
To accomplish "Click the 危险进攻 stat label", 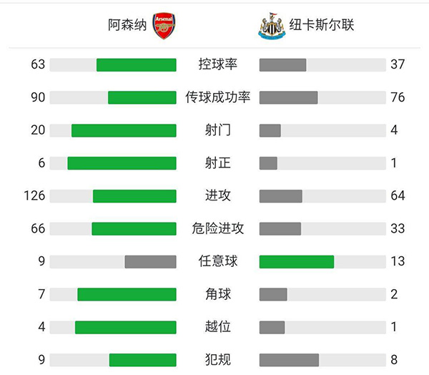I will (x=217, y=229).
